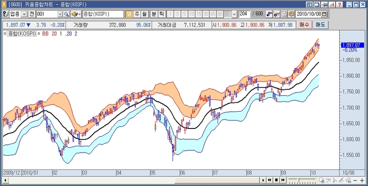Click the red question mark help icon

point(340,4)
